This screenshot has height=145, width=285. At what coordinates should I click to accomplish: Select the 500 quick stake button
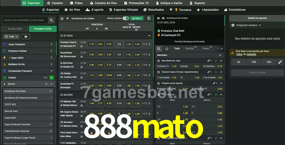click(269, 62)
